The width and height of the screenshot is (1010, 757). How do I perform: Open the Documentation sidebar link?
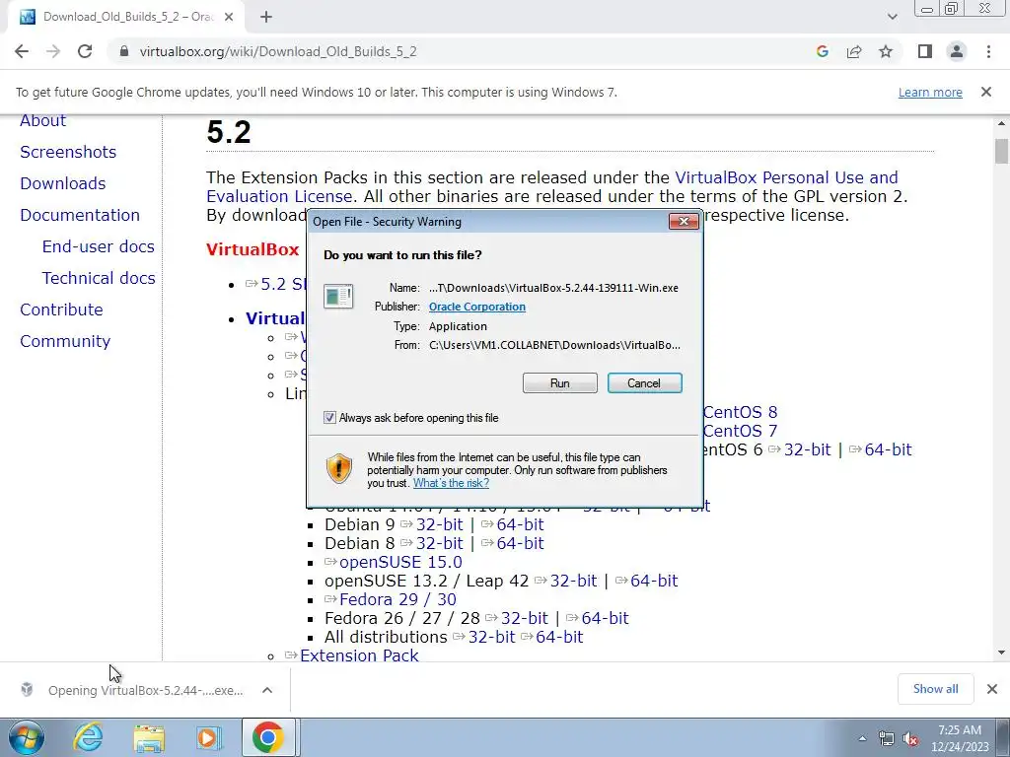80,215
